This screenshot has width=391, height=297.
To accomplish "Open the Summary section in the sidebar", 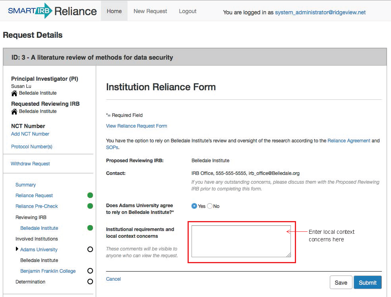I will tap(26, 185).
